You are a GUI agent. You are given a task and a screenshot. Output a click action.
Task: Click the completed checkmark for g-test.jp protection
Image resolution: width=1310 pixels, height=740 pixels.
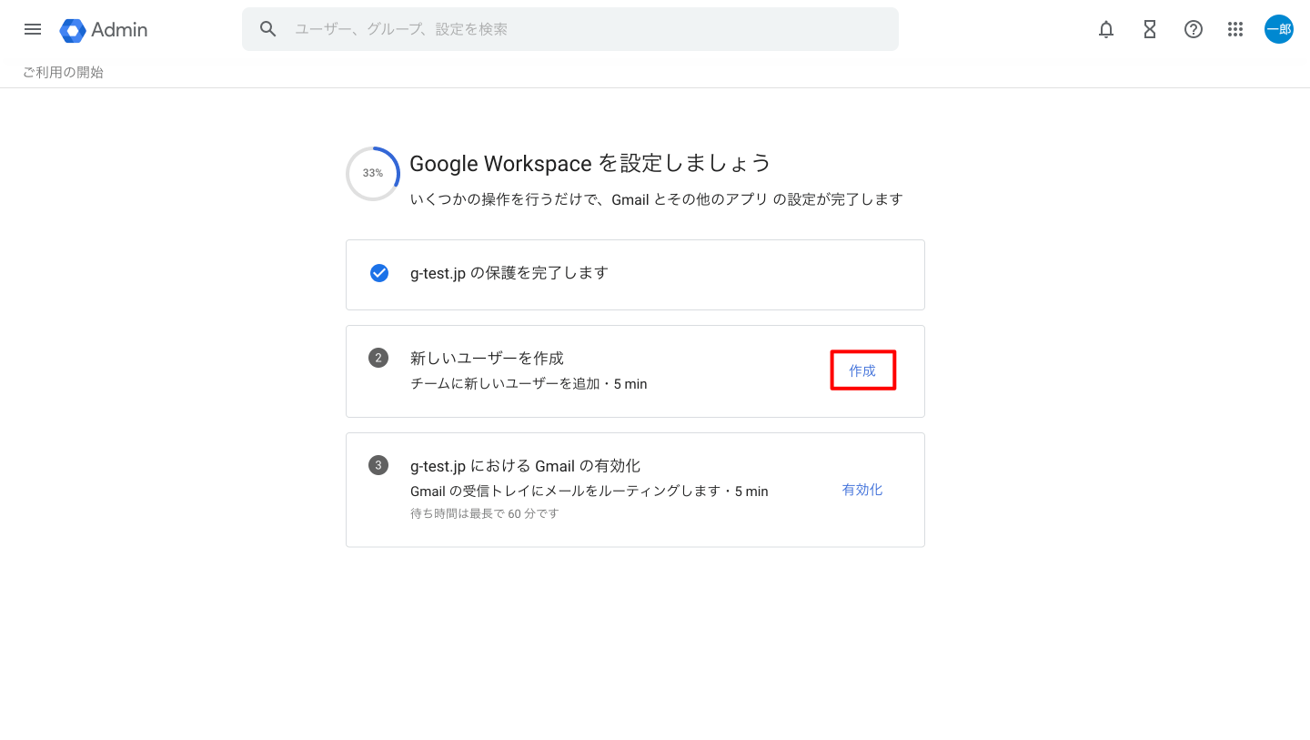pyautogui.click(x=379, y=273)
